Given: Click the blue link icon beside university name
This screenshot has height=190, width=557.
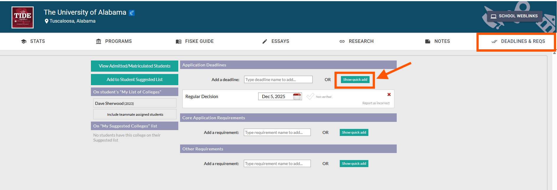Looking at the screenshot, I should [x=132, y=13].
